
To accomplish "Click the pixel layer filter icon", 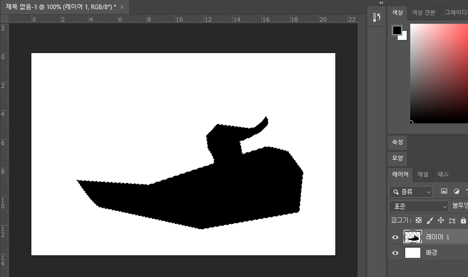I will tap(444, 192).
